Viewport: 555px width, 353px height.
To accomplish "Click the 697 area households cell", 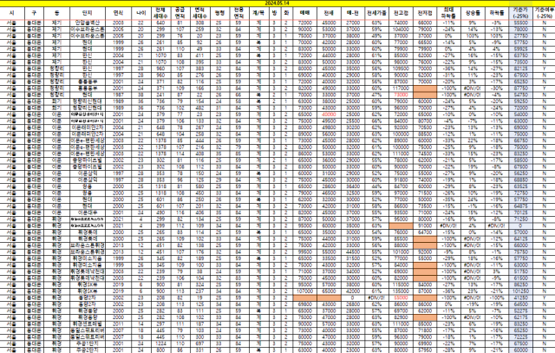I will tap(199, 343).
